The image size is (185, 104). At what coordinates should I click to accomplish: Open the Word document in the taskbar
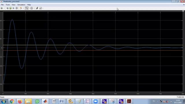click(62, 101)
